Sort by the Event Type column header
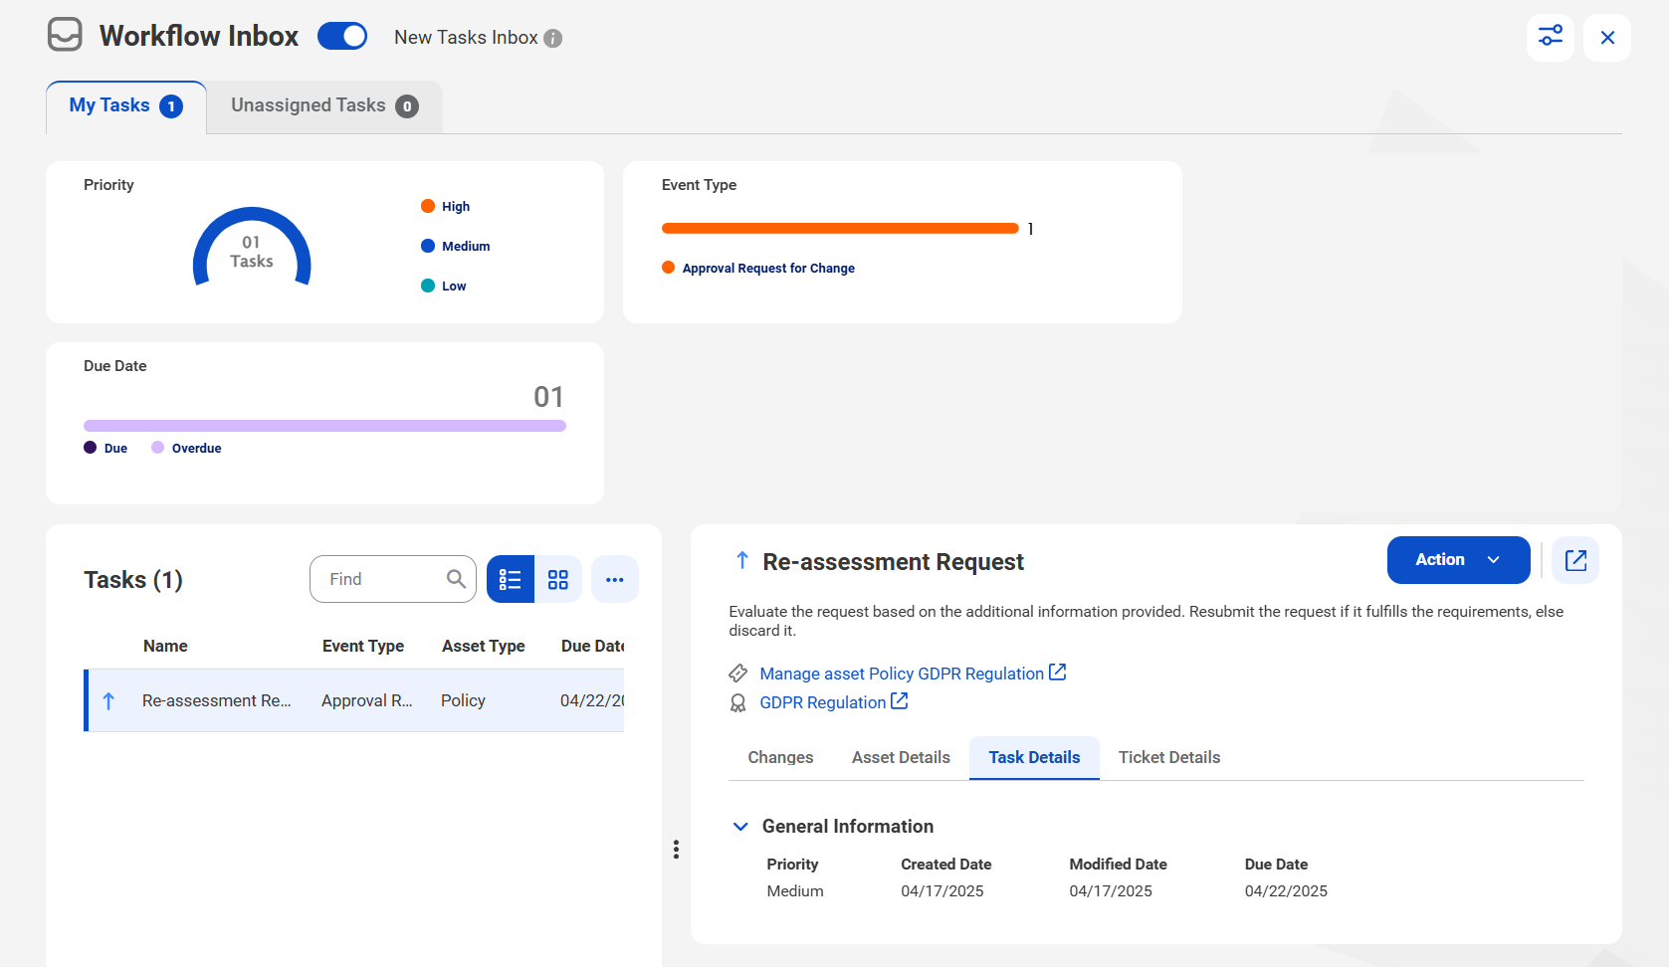Image resolution: width=1669 pixels, height=967 pixels. [363, 646]
